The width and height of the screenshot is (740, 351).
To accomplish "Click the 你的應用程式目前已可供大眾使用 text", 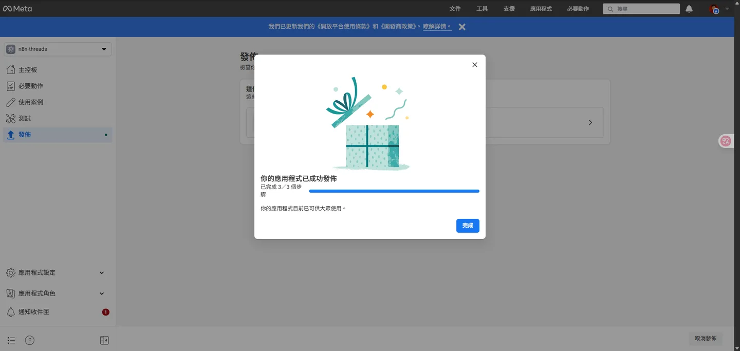I will pos(303,209).
